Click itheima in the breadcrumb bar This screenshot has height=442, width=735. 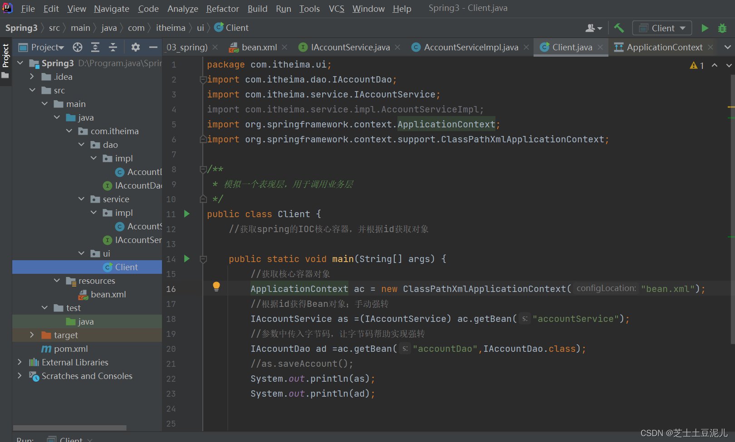coord(171,28)
